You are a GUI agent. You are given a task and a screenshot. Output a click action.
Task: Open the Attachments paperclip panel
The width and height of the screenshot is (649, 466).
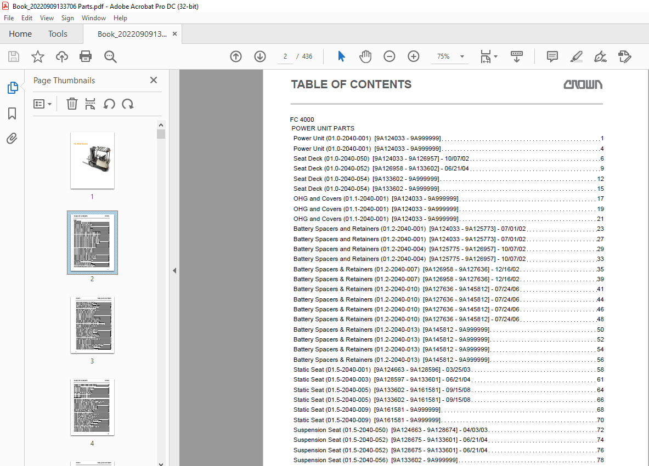12,138
